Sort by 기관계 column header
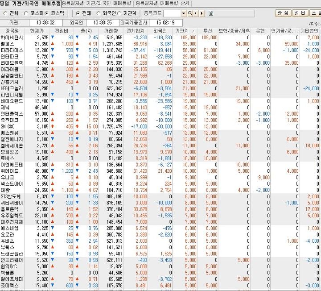321x291 pixels. tap(185, 31)
